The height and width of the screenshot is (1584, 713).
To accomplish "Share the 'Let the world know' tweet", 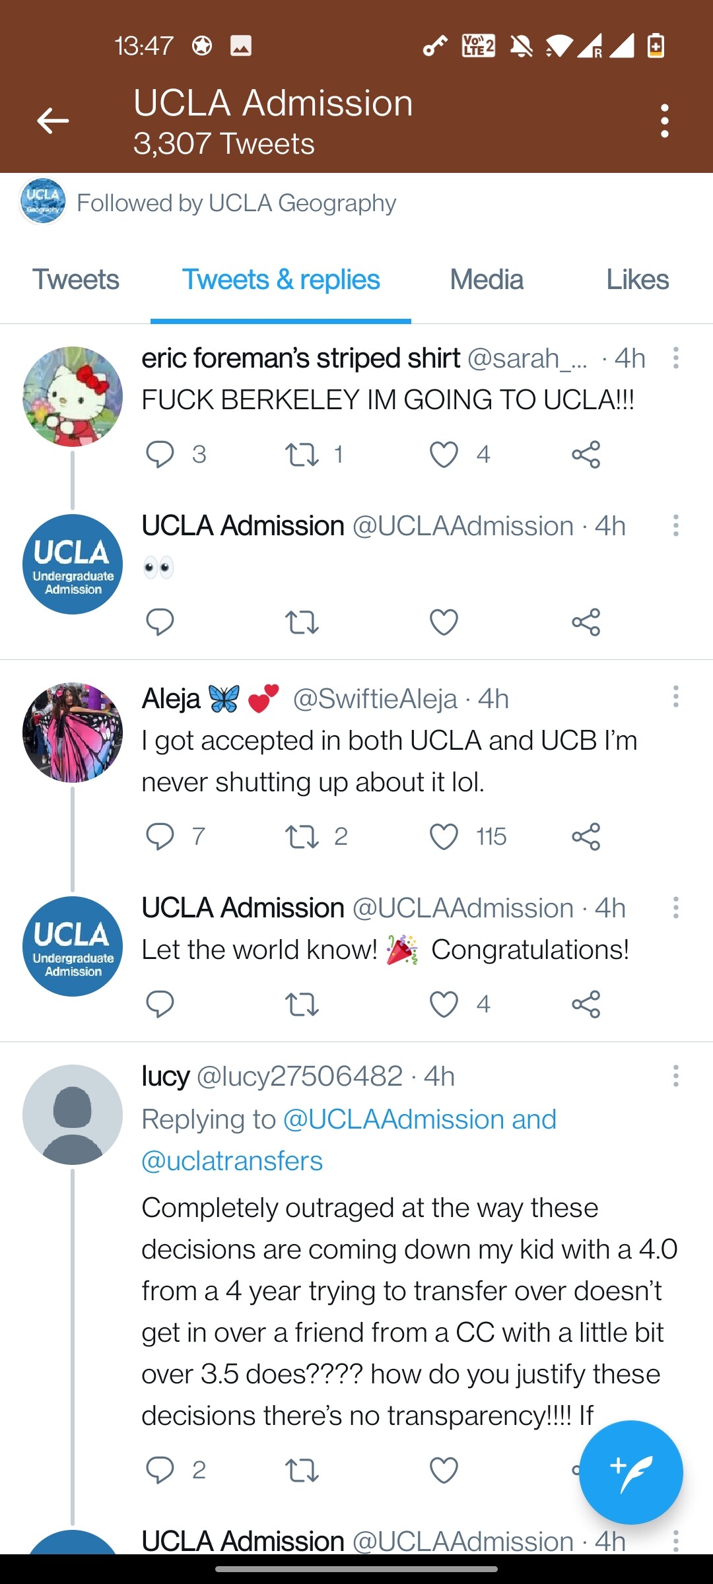I will point(586,1004).
